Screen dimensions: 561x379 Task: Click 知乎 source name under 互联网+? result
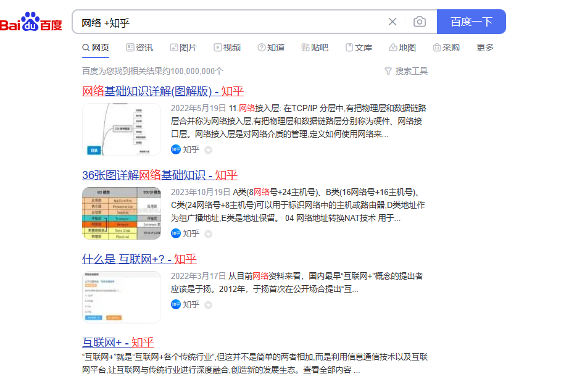[191, 304]
